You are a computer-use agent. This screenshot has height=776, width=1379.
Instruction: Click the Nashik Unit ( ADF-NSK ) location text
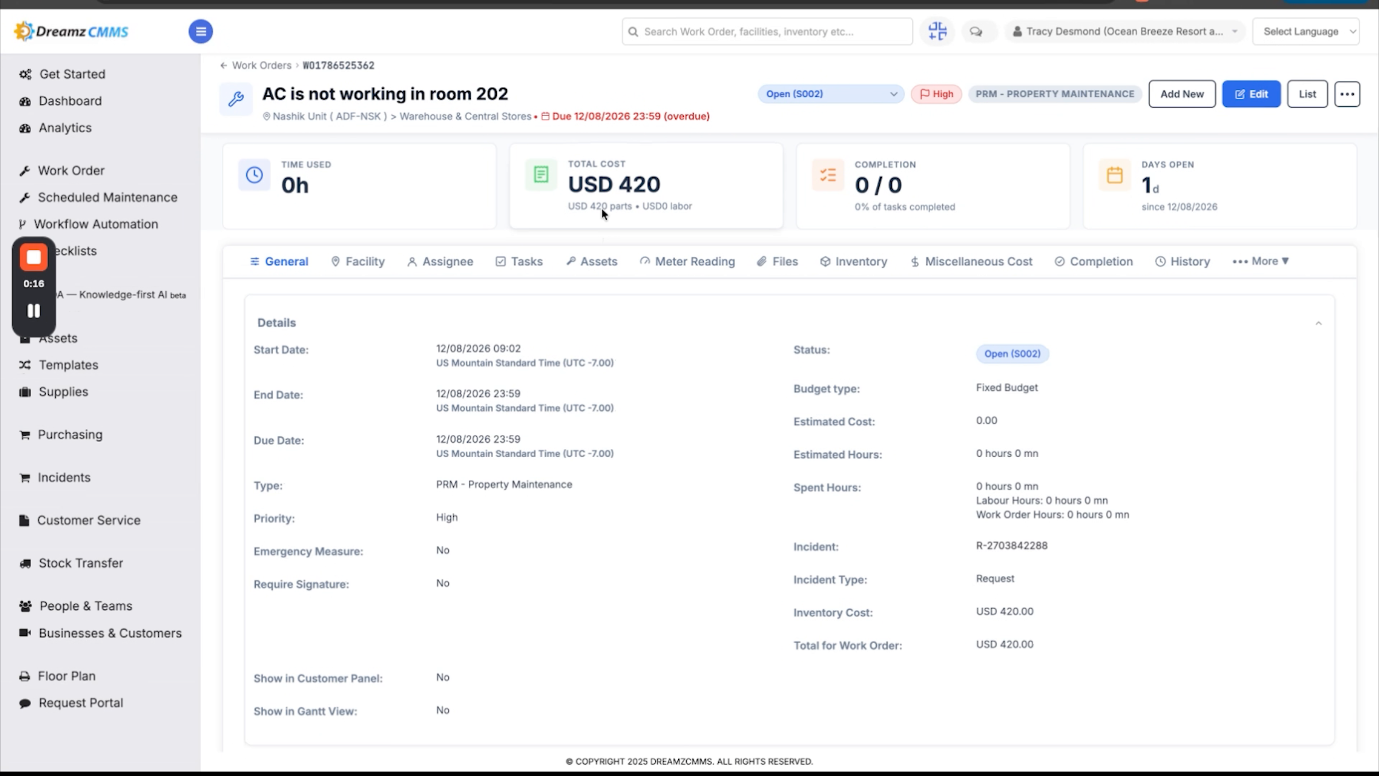tap(330, 116)
